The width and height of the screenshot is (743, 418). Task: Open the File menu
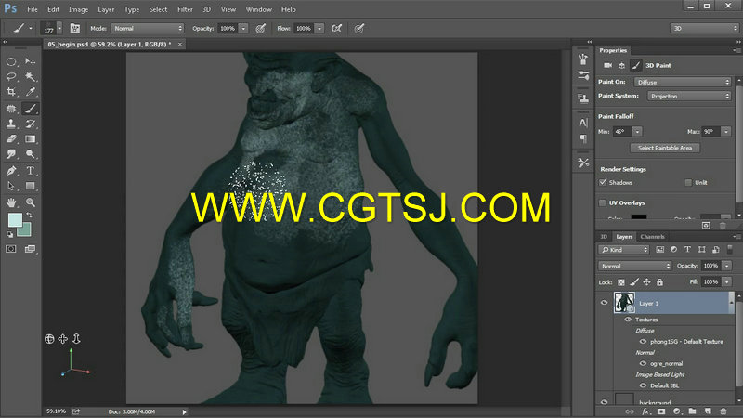tap(33, 9)
